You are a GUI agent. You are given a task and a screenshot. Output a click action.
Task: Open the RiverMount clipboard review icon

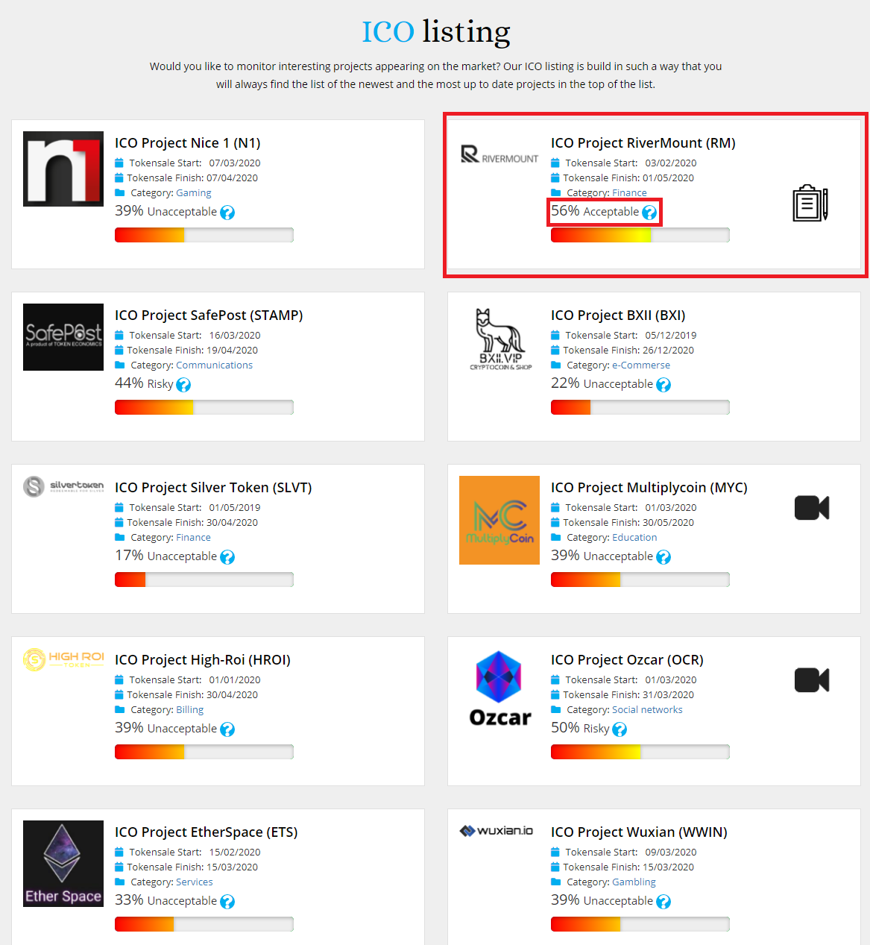(810, 203)
